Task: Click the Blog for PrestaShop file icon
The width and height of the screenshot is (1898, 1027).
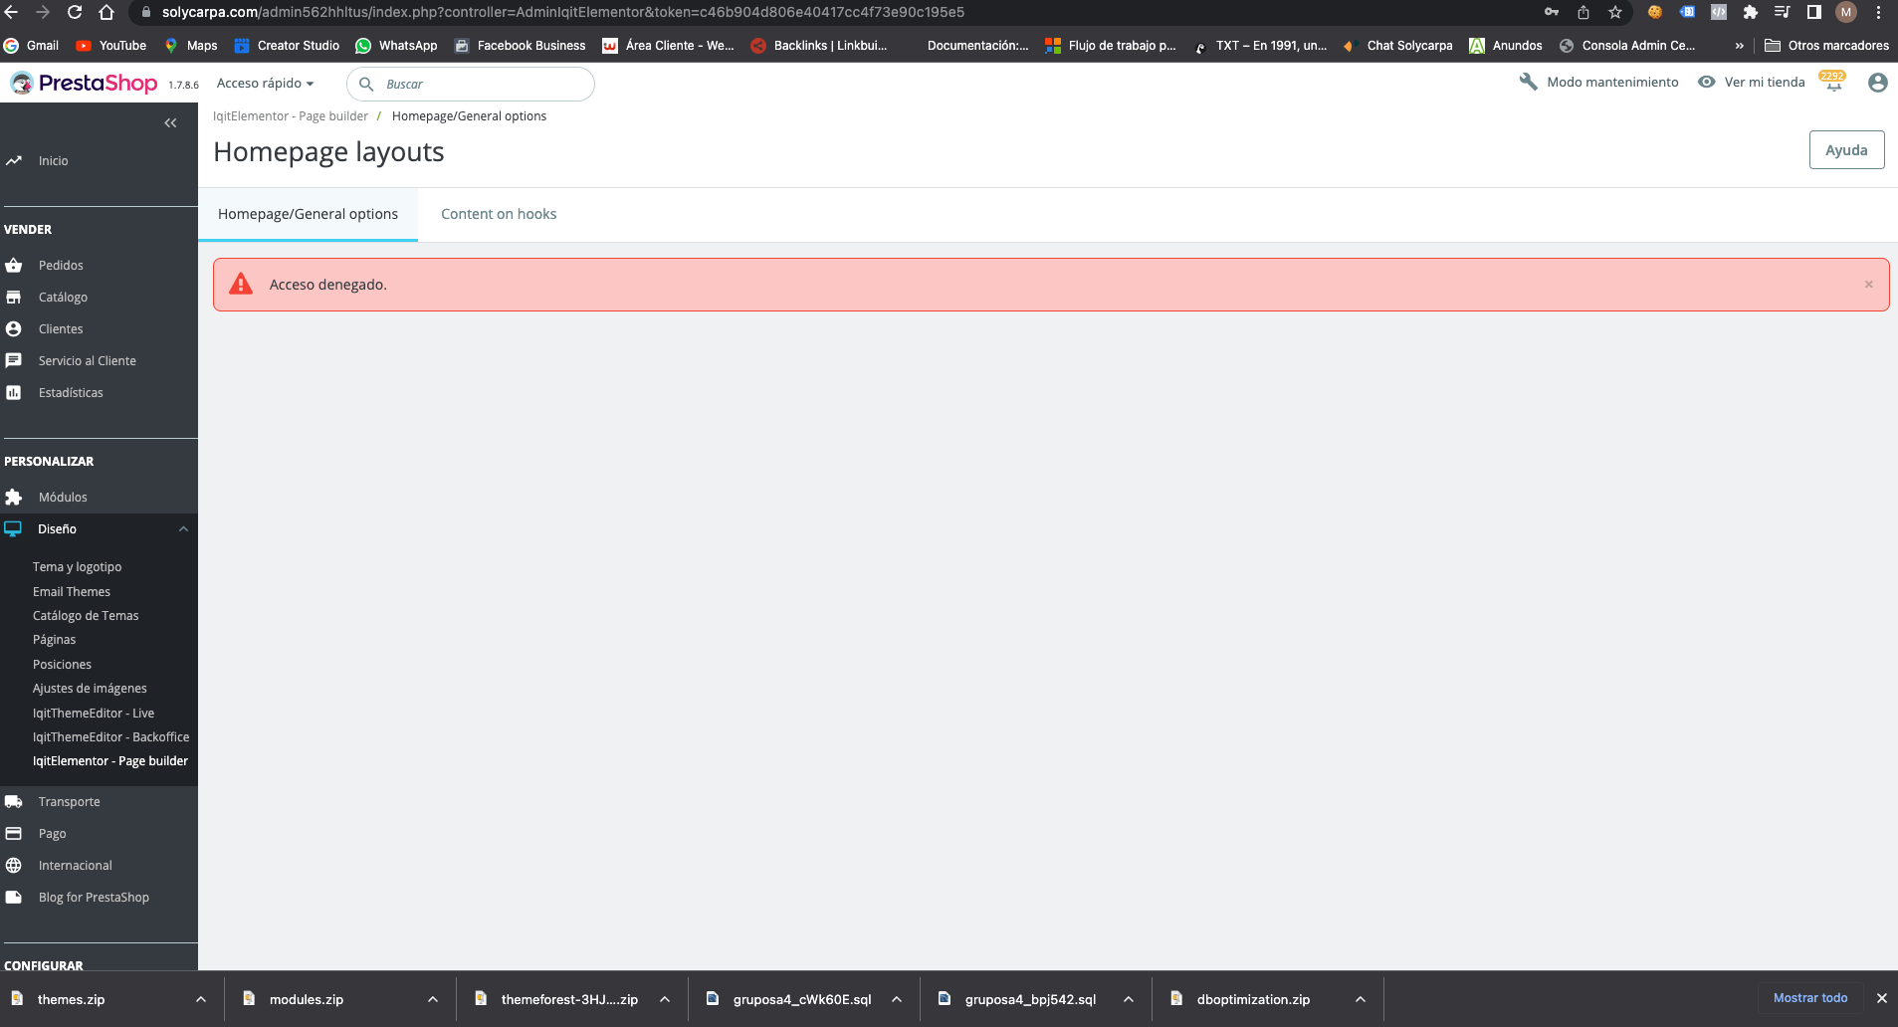Action: coord(14,897)
